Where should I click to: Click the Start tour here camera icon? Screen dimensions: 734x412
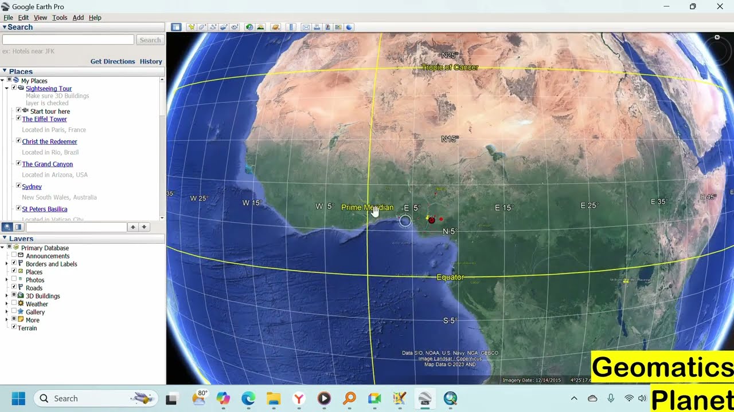coord(25,110)
